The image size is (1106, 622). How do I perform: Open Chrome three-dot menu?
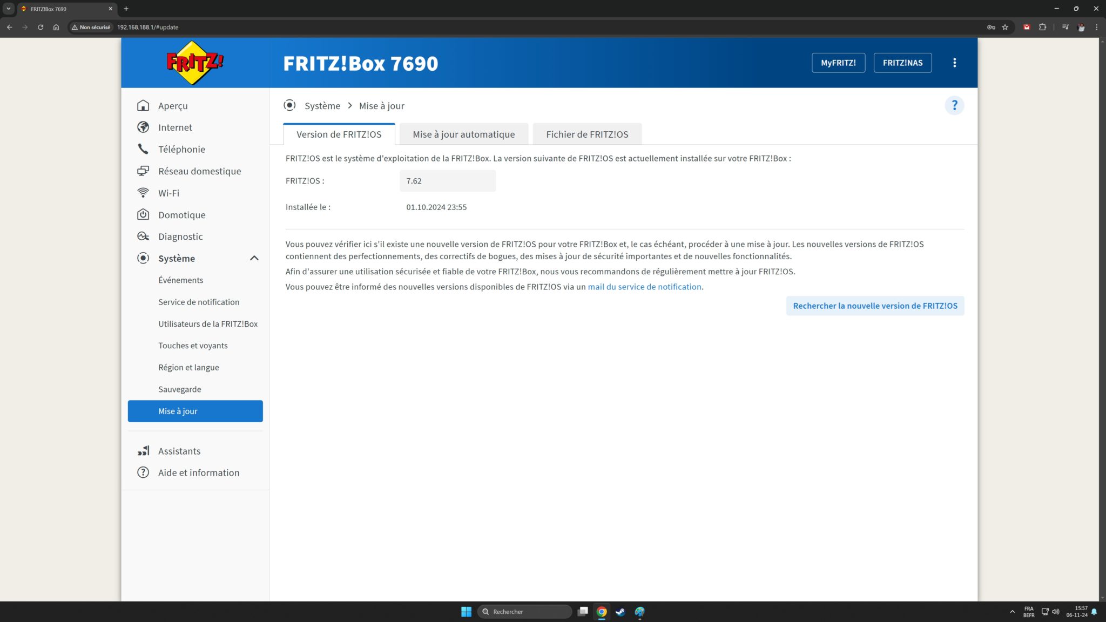pos(1096,27)
